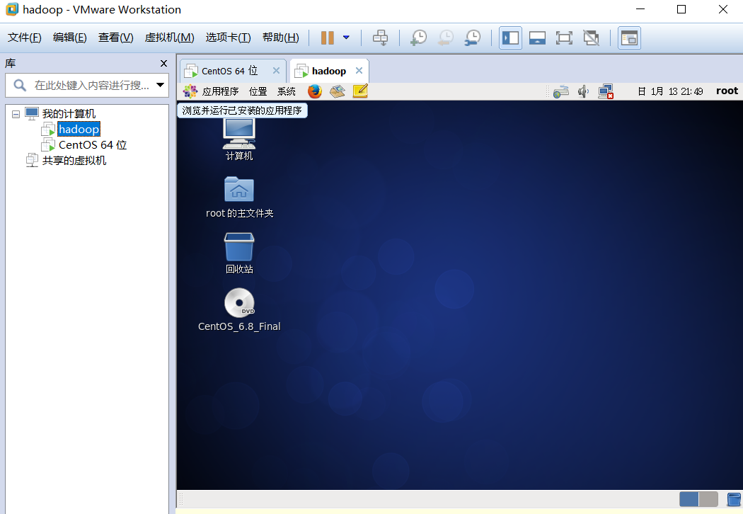The height and width of the screenshot is (514, 743).
Task: Open the volume control tray icon
Action: (583, 91)
